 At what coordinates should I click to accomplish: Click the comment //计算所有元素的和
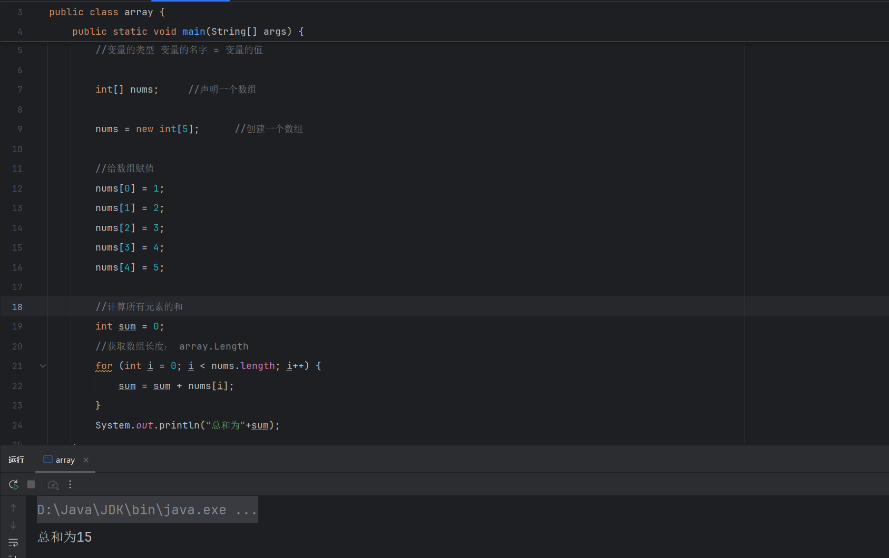139,307
